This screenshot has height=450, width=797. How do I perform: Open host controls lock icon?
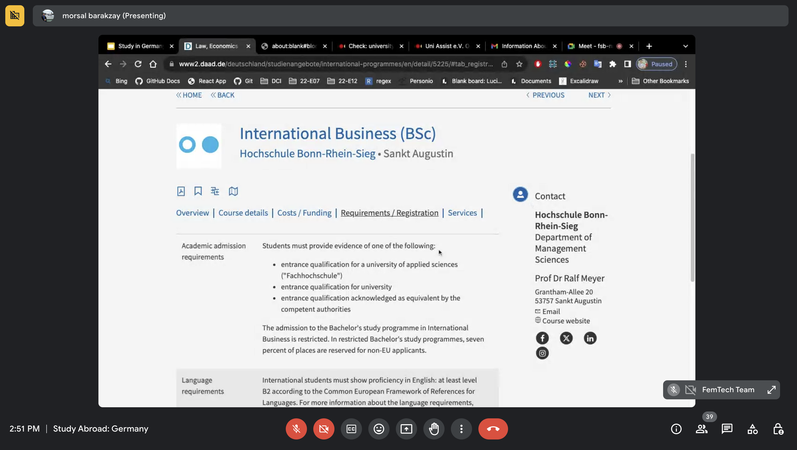pos(778,429)
